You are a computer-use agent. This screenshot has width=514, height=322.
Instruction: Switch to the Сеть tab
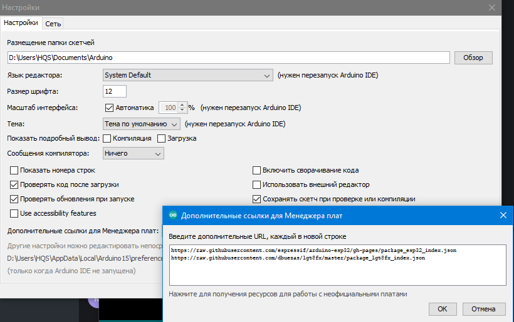[53, 24]
